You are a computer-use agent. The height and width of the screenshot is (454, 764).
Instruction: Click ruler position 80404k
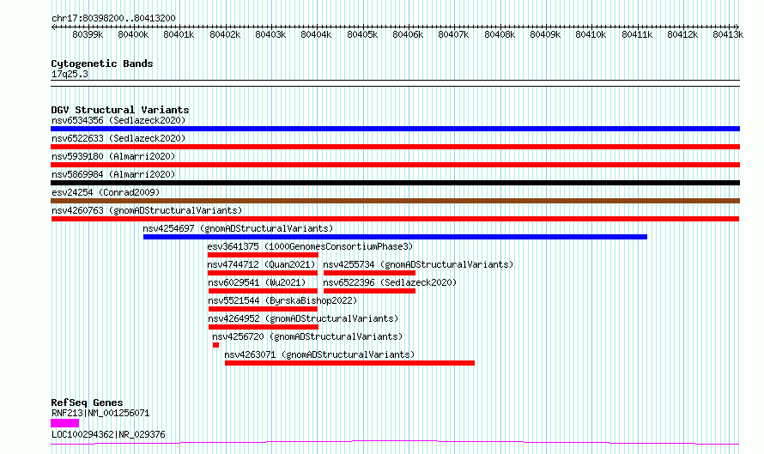coord(316,34)
